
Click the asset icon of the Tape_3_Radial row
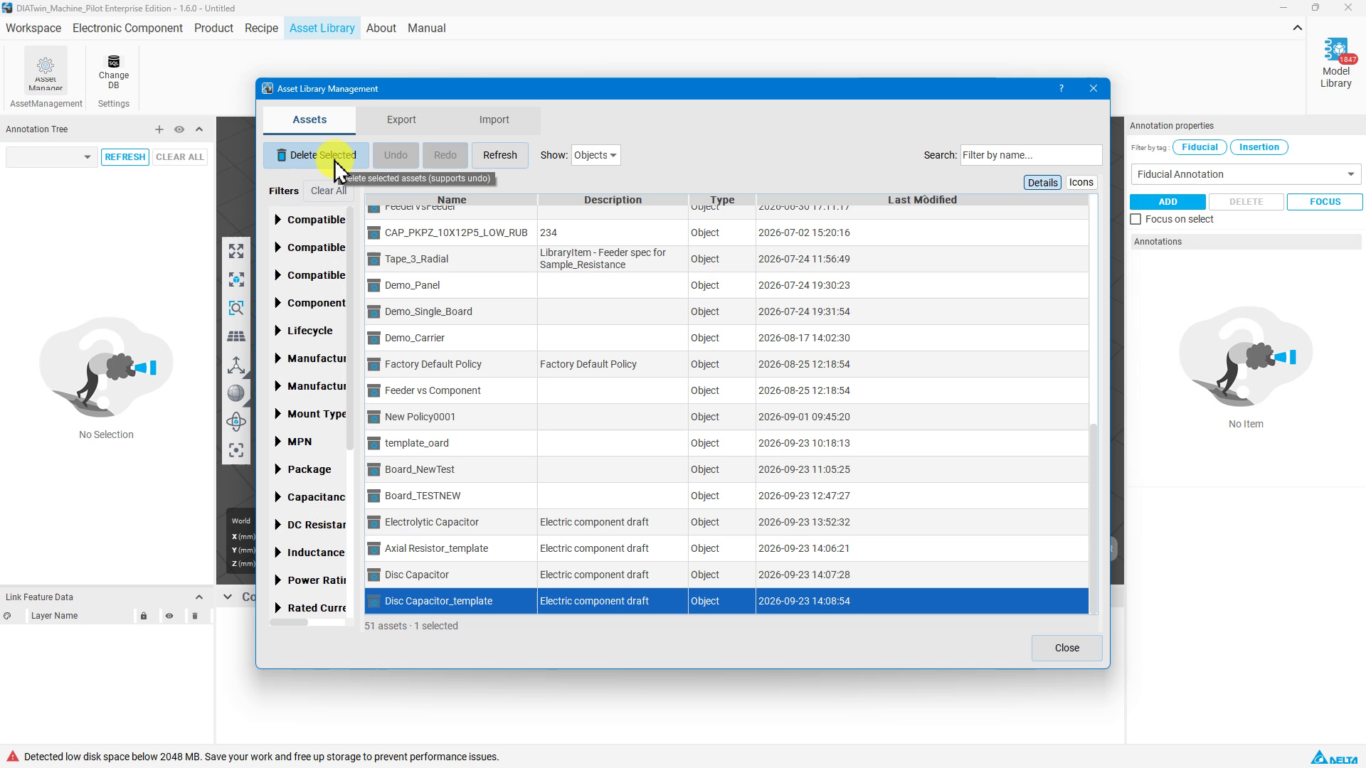click(x=374, y=259)
